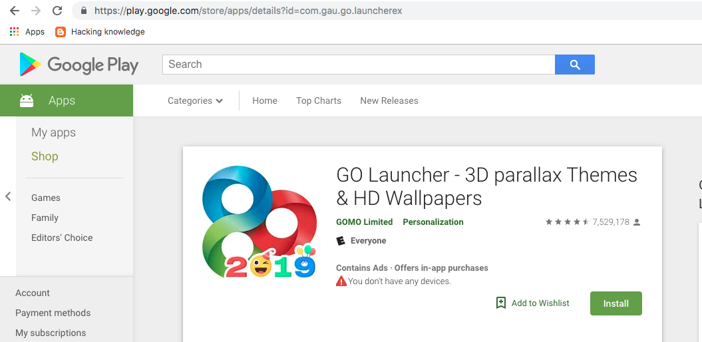Focus the Google Play search field
This screenshot has height=342, width=702.
(x=359, y=65)
